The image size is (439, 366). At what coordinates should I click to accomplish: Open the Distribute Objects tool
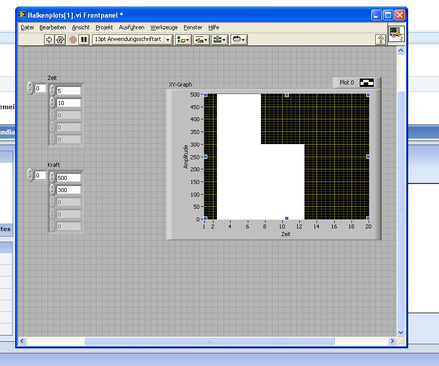pos(202,40)
